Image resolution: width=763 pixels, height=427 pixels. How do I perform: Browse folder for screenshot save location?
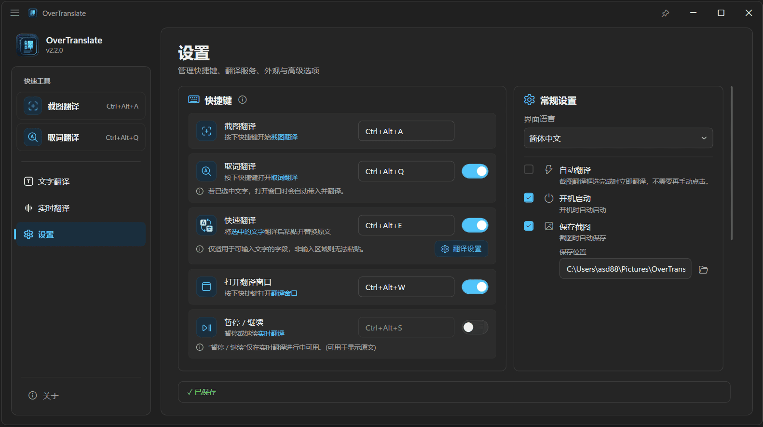tap(703, 270)
